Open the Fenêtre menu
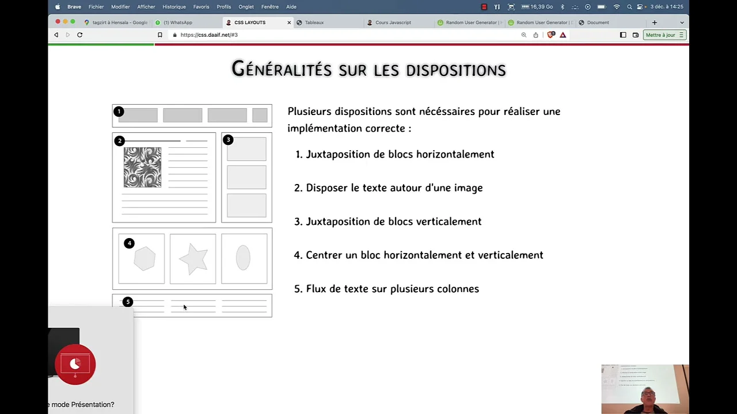 click(270, 7)
